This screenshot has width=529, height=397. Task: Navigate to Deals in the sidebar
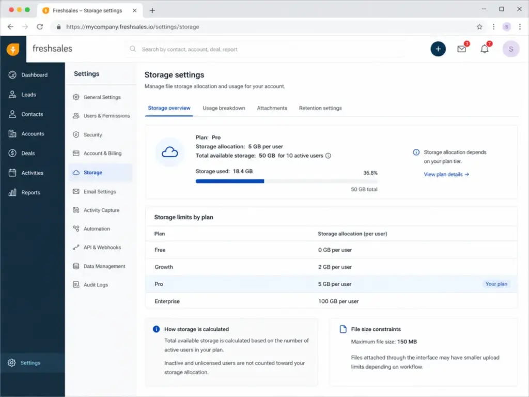point(22,153)
